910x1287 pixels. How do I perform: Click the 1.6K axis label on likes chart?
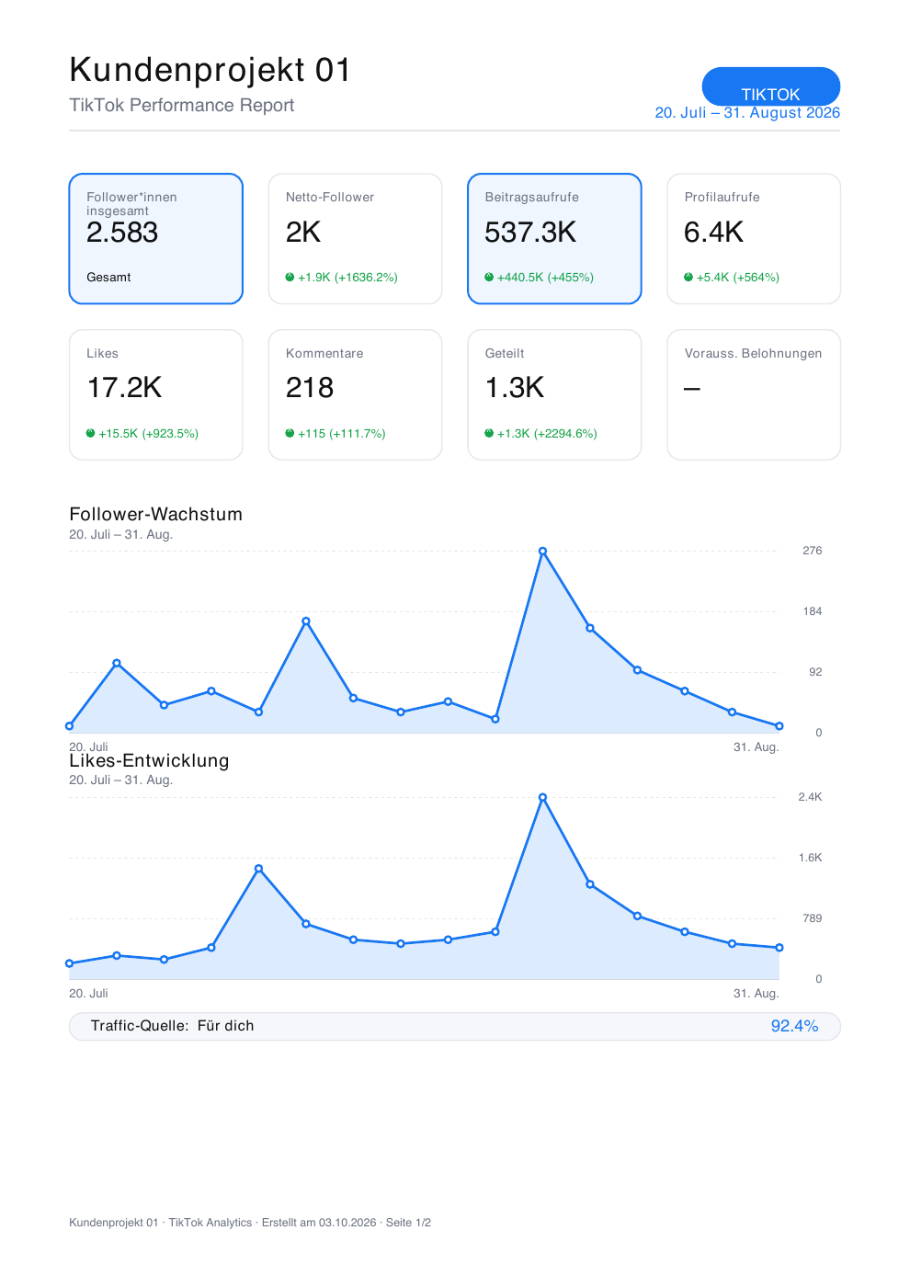(810, 859)
